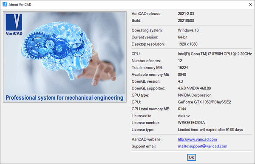The height and width of the screenshot is (164, 255).
Task: Click the release value 2021-2.03
Action: tap(186, 14)
